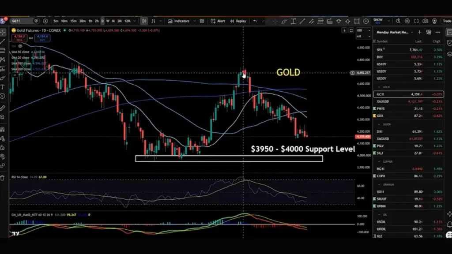
Task: Remove drawings with the trash icon
Action: tap(3, 178)
